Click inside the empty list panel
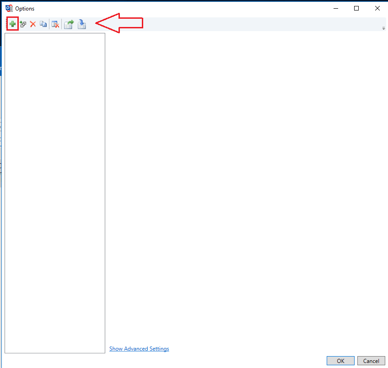This screenshot has height=368, width=388. [55, 193]
